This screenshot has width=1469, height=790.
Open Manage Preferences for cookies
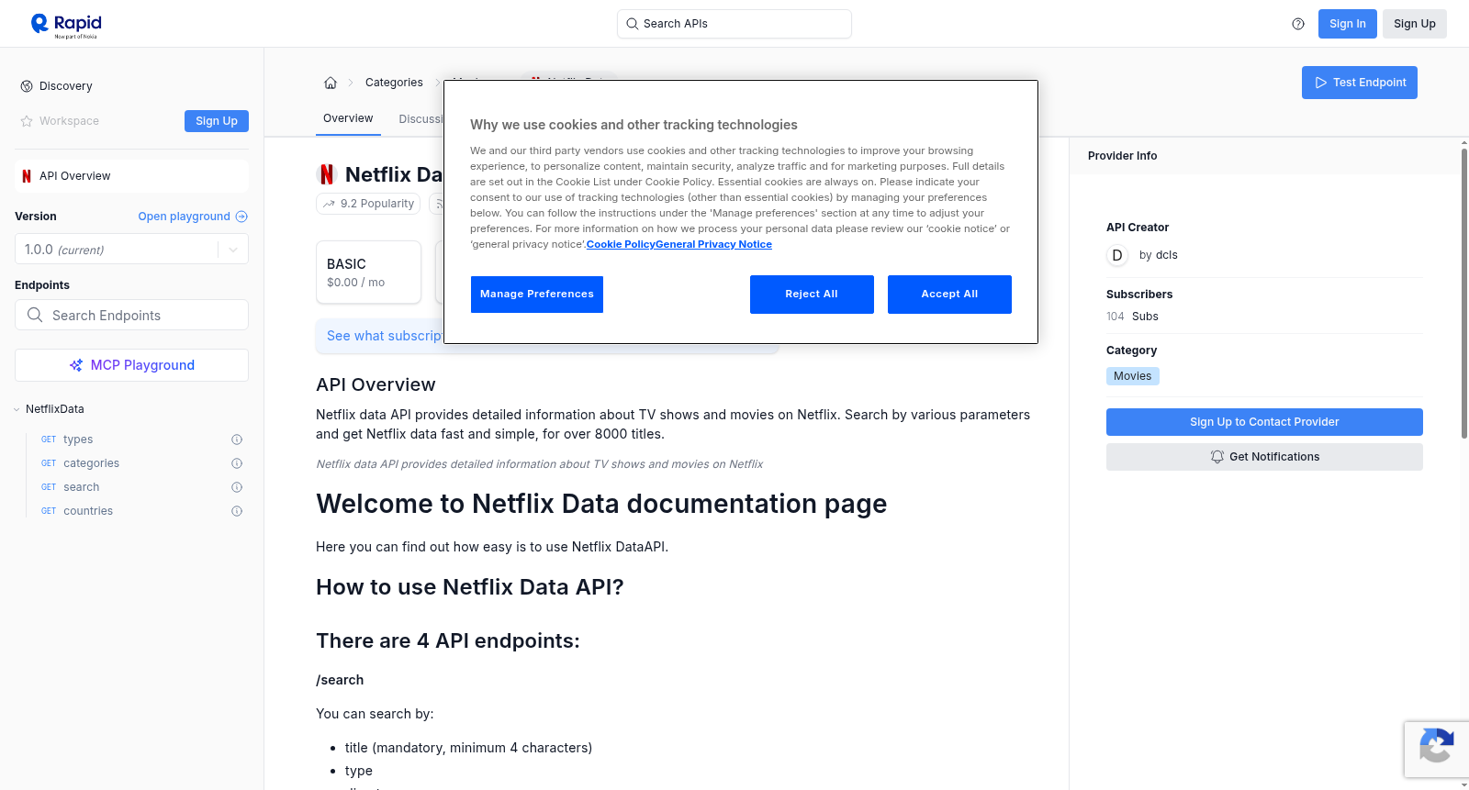pos(537,295)
